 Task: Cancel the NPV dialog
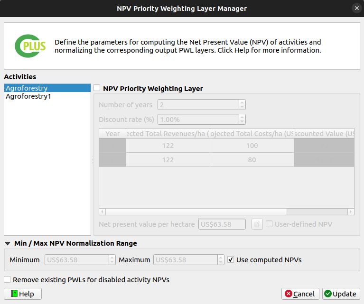click(300, 294)
